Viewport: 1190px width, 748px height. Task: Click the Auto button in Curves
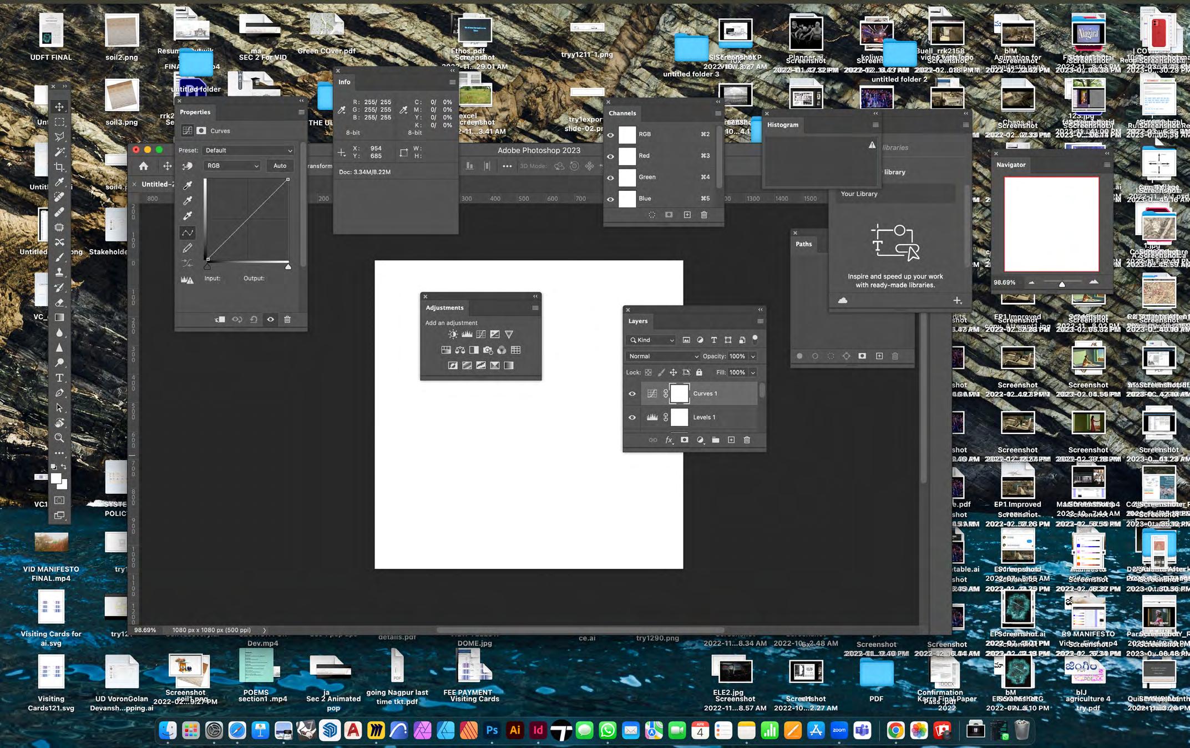(280, 166)
